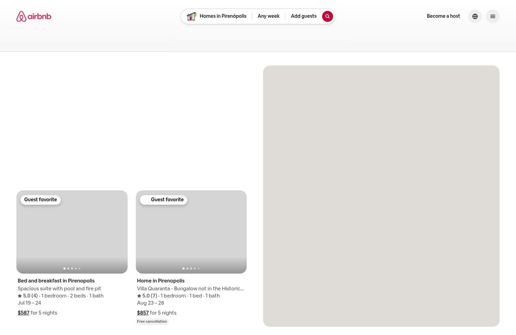The image size is (516, 335).
Task: Click Guest favorite badge on Home in Pirenopolis listing
Action: coord(164,200)
